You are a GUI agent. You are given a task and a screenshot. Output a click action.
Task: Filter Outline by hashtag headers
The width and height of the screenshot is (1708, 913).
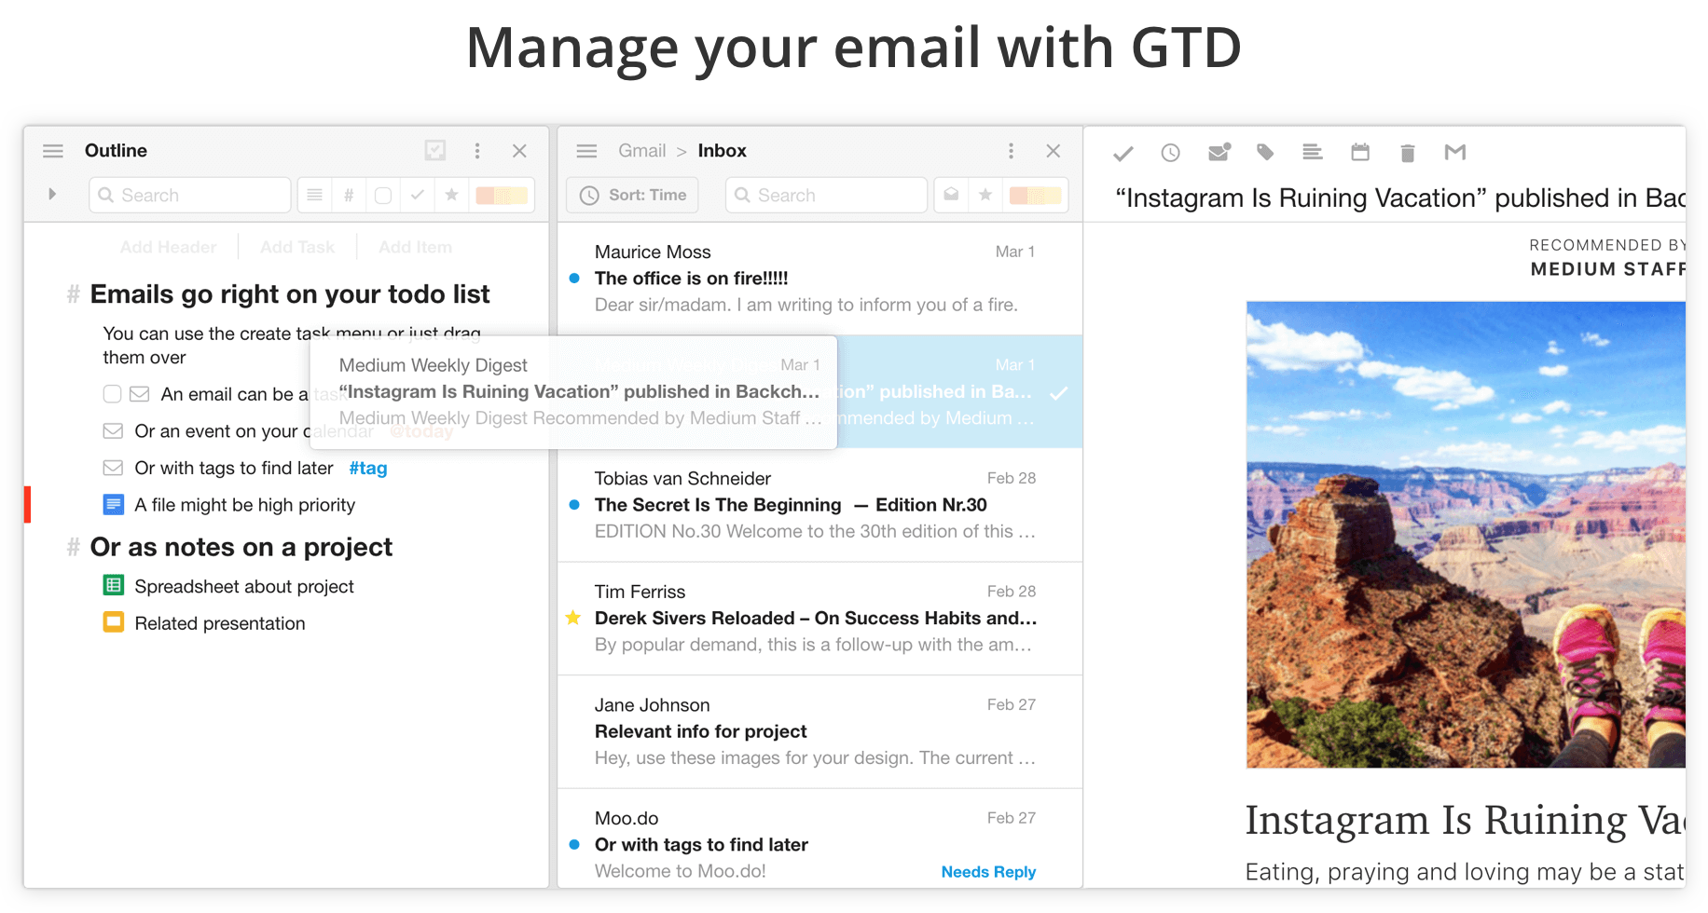[x=349, y=195]
